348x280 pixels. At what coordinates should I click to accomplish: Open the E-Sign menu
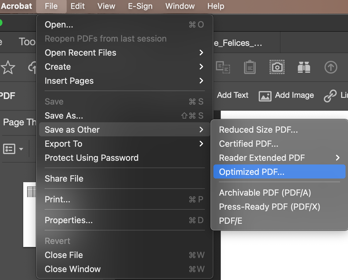click(x=140, y=6)
